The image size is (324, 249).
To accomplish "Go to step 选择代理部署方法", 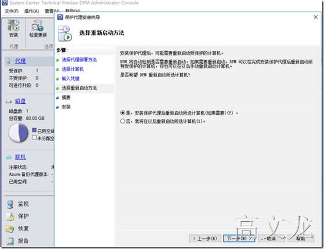I will (x=79, y=60).
